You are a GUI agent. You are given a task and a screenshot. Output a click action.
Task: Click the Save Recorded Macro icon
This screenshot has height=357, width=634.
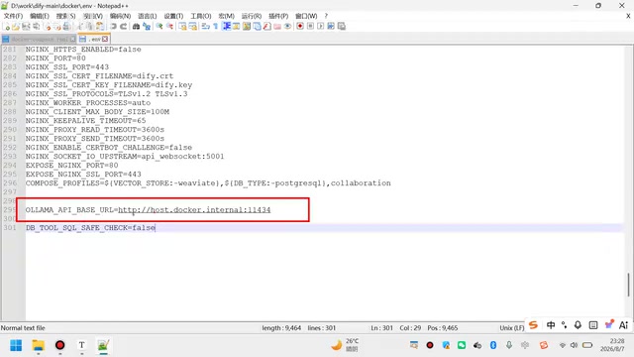[341, 27]
